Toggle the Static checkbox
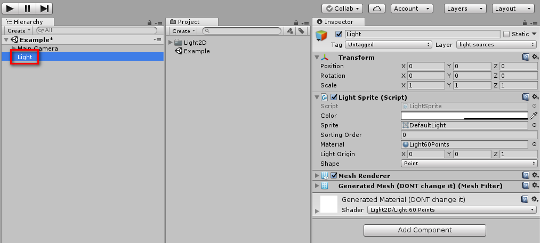The image size is (540, 243). point(506,34)
